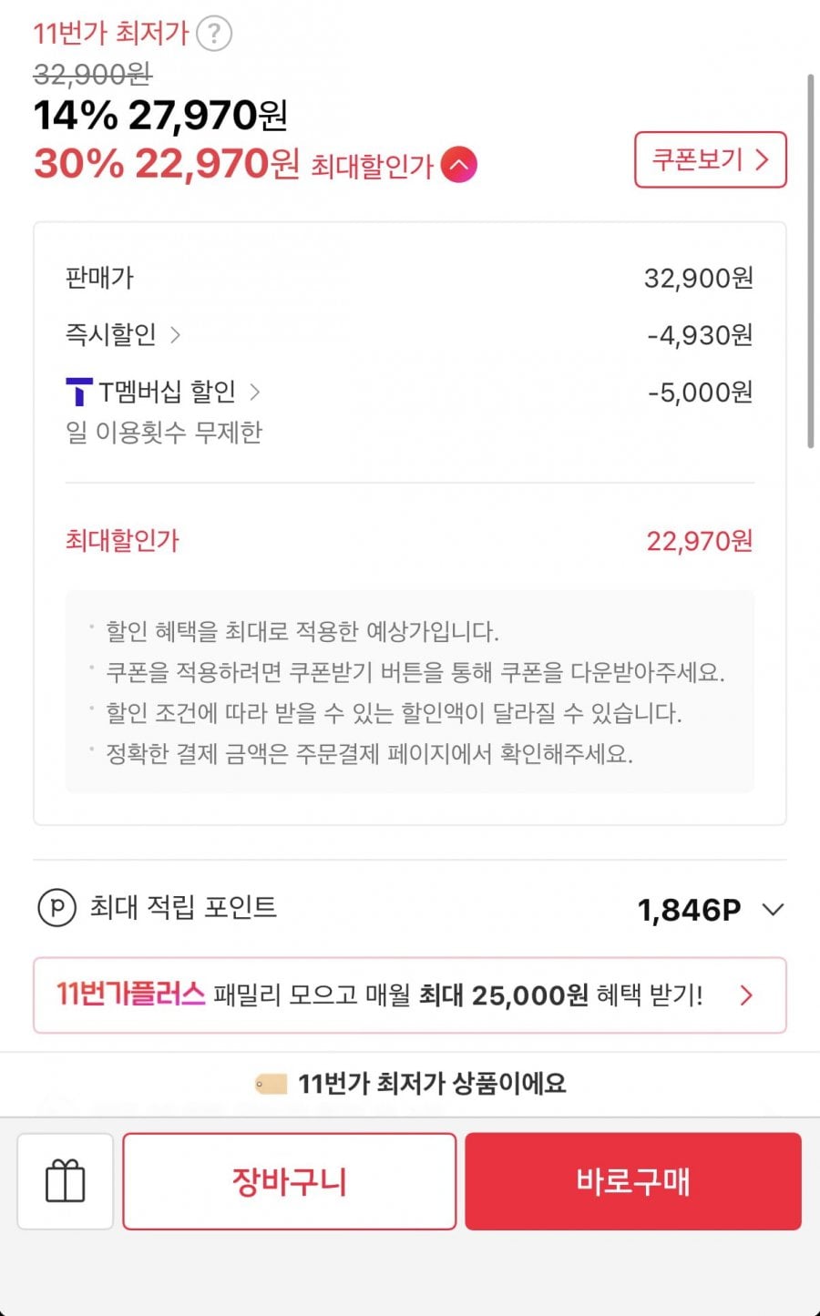Select the T멤버십 할인 text label
Image resolution: width=820 pixels, height=1316 pixels.
pos(167,392)
